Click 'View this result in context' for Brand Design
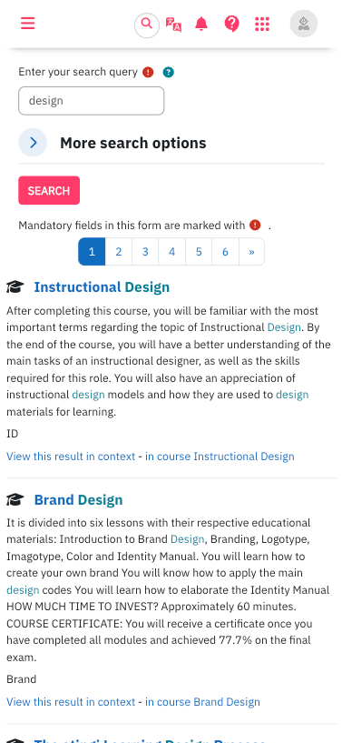Image resolution: width=342 pixels, height=743 pixels. [x=71, y=702]
